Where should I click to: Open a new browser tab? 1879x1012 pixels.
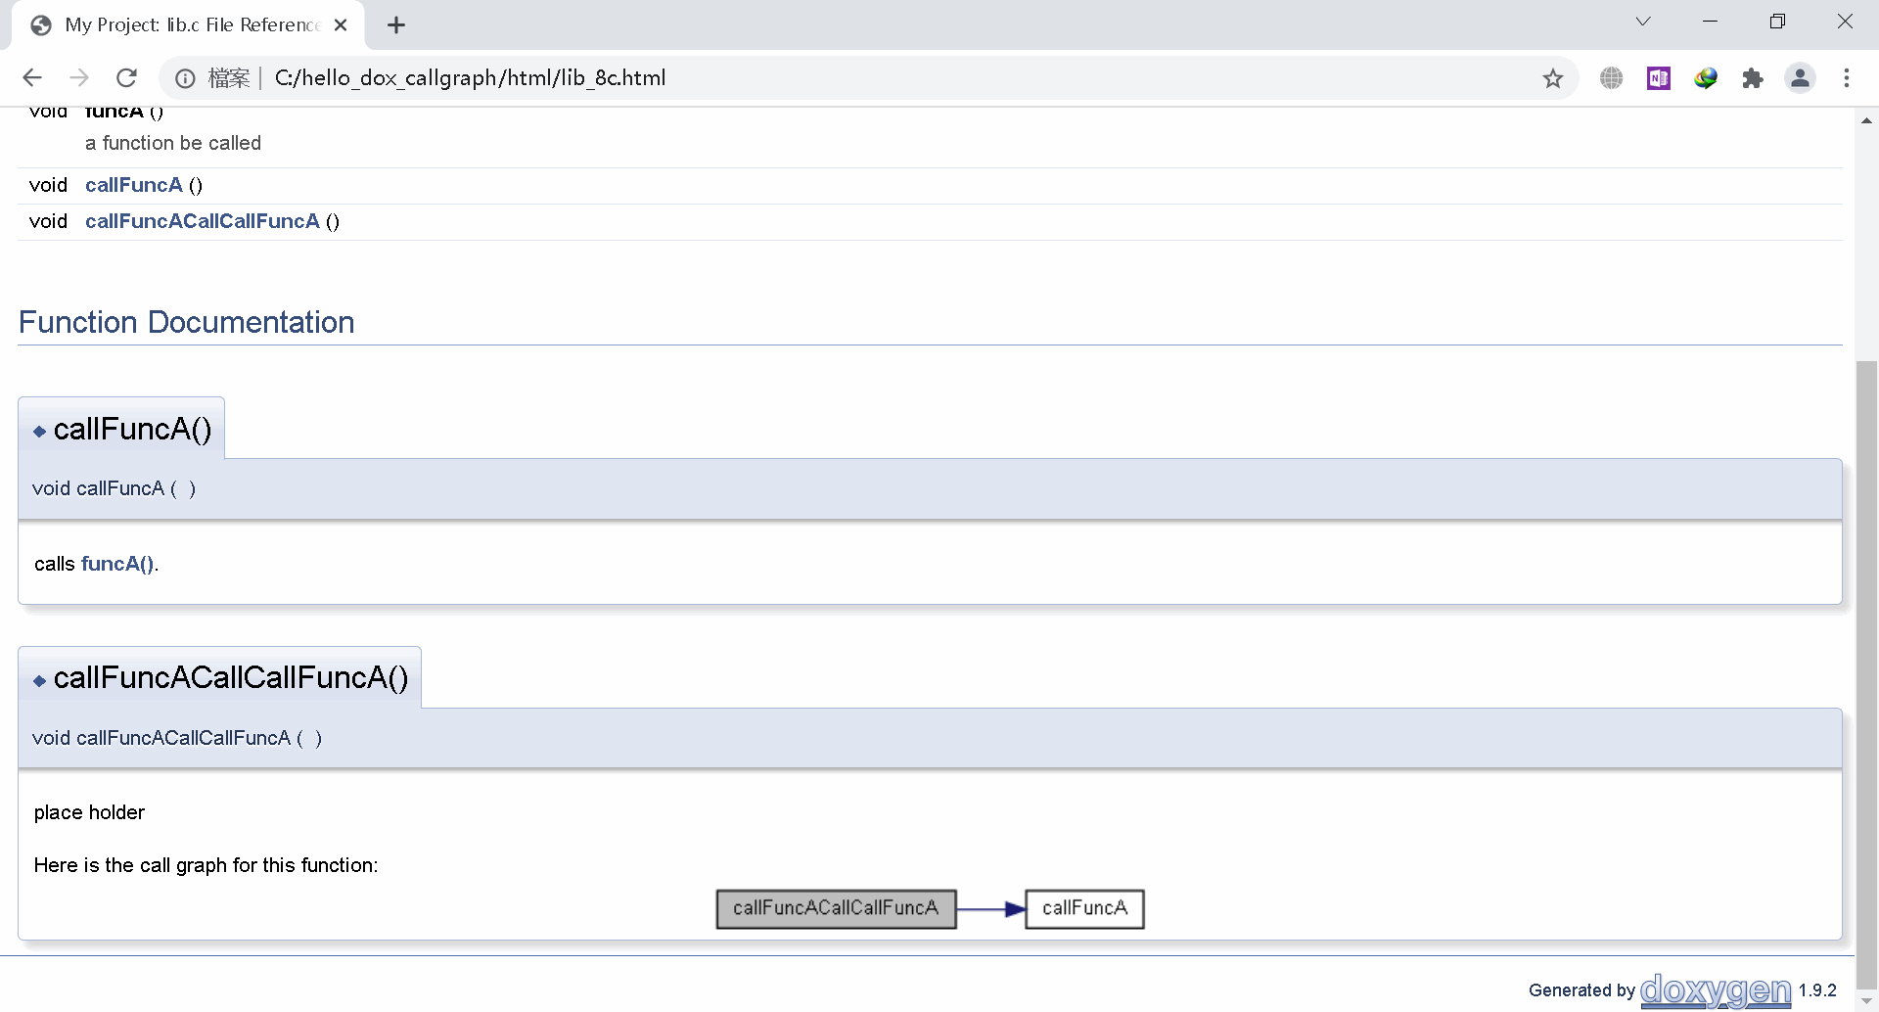point(396,25)
